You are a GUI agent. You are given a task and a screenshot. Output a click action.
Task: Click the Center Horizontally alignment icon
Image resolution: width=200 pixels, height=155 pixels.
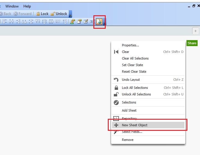11,21
